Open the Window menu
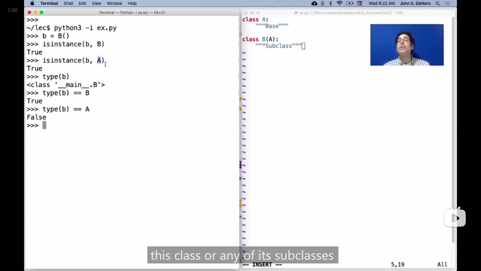 click(114, 3)
